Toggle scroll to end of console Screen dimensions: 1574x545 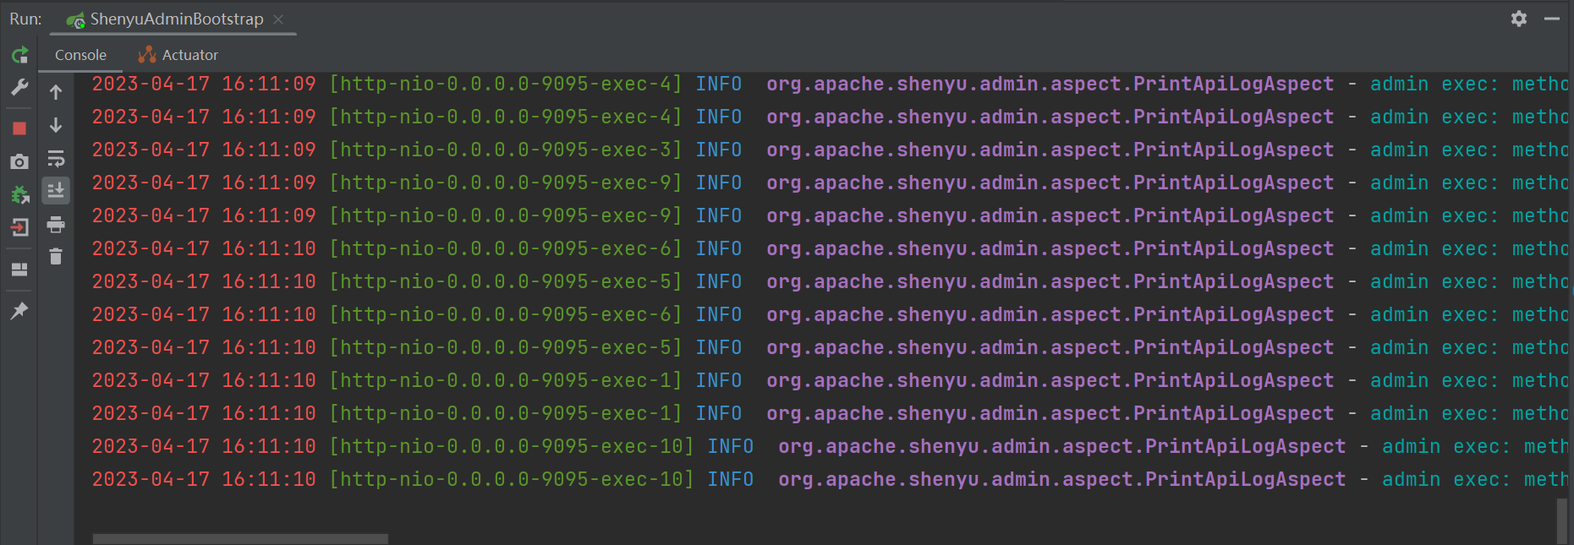click(x=56, y=191)
